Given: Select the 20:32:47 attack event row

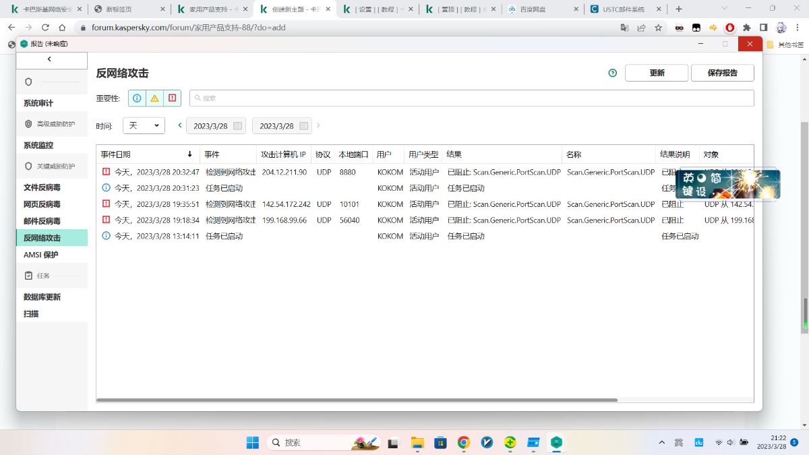Looking at the screenshot, I should (425, 172).
